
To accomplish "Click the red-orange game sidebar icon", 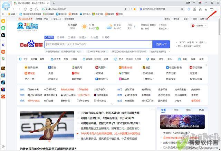I will (x=3, y=97).
